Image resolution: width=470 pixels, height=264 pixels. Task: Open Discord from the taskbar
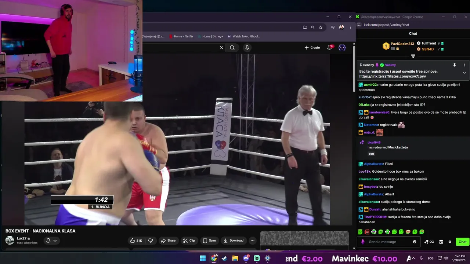(246, 258)
